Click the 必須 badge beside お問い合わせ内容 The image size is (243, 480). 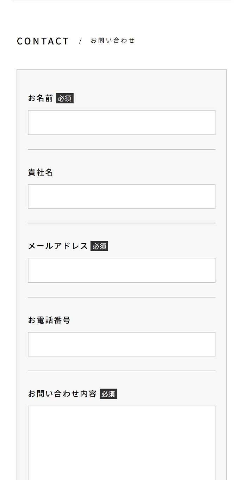[108, 394]
